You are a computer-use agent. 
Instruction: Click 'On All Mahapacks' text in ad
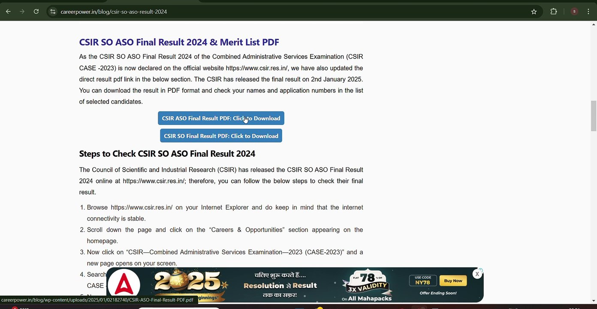367,298
